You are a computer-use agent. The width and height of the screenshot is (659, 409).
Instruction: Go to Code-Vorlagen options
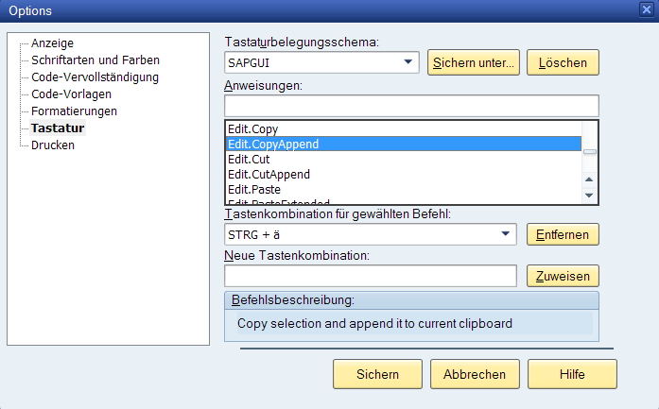[71, 94]
